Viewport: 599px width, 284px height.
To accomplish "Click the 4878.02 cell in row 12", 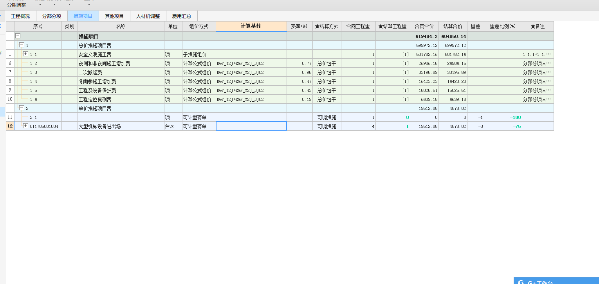I will (x=453, y=126).
